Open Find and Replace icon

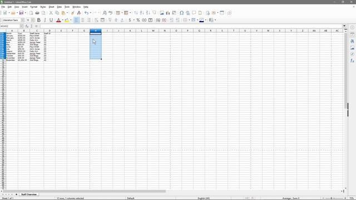pos(105,13)
